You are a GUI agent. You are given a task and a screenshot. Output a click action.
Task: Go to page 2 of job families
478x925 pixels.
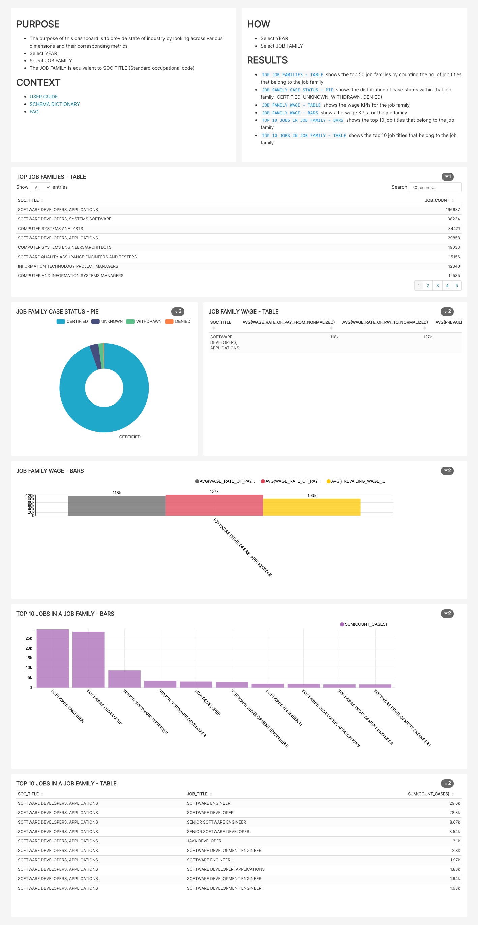[x=428, y=286]
